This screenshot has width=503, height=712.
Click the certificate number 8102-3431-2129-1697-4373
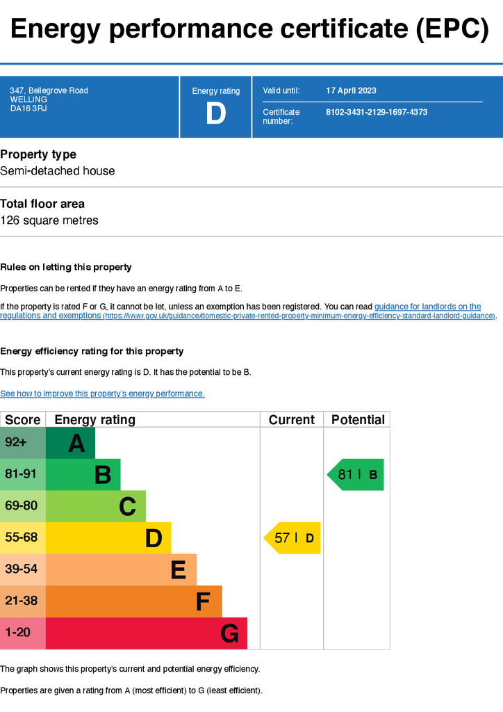click(377, 112)
